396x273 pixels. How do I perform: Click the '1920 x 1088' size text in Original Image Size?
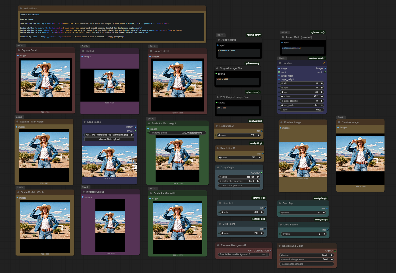222,79
